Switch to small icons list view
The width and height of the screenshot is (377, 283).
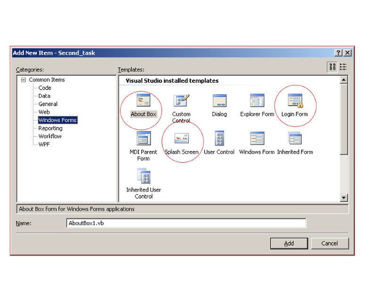pos(343,67)
